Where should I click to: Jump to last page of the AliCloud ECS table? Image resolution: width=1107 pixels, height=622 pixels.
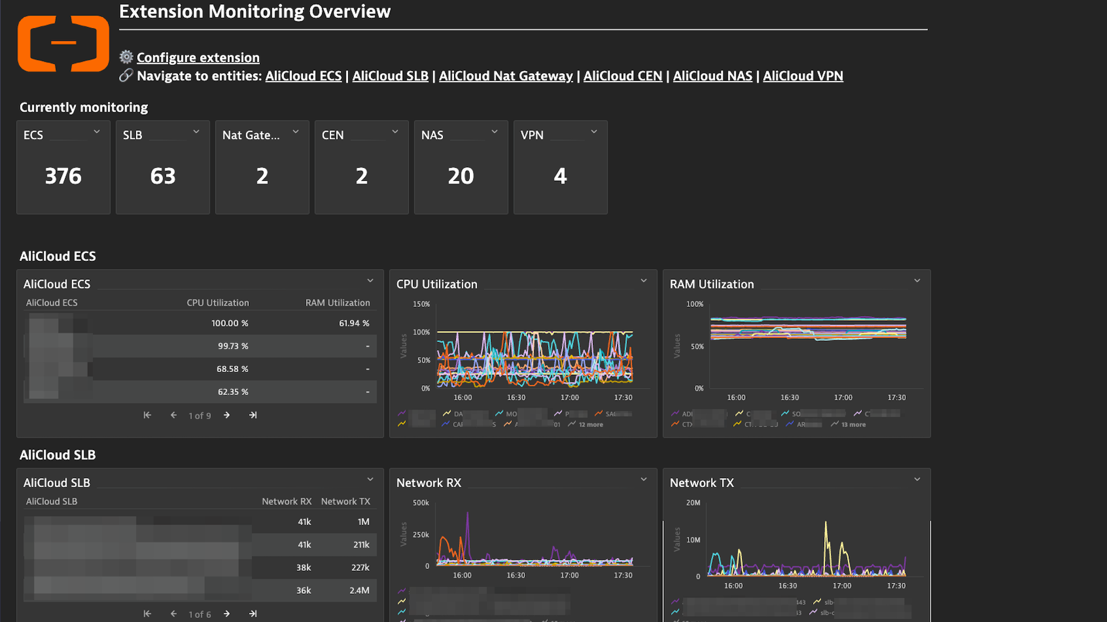click(252, 415)
